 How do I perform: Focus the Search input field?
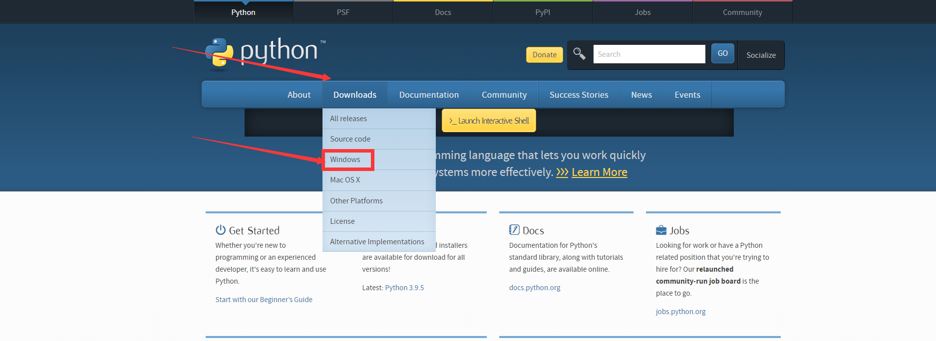point(649,54)
